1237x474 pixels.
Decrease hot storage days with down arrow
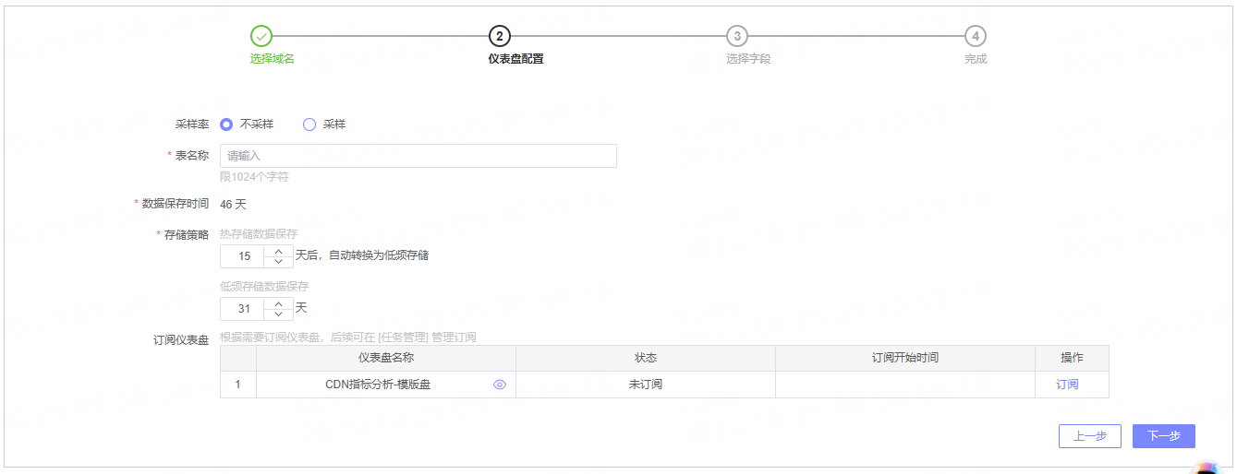tap(279, 262)
